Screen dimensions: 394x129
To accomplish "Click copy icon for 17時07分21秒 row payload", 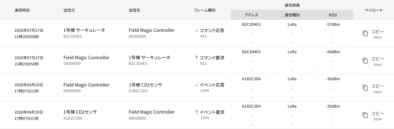I will point(365,115).
